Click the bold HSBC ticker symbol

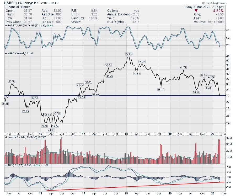click(x=9, y=2)
